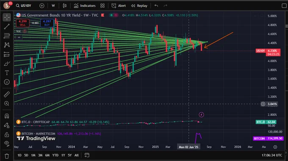Click the purple lightning event marker

click(x=201, y=115)
